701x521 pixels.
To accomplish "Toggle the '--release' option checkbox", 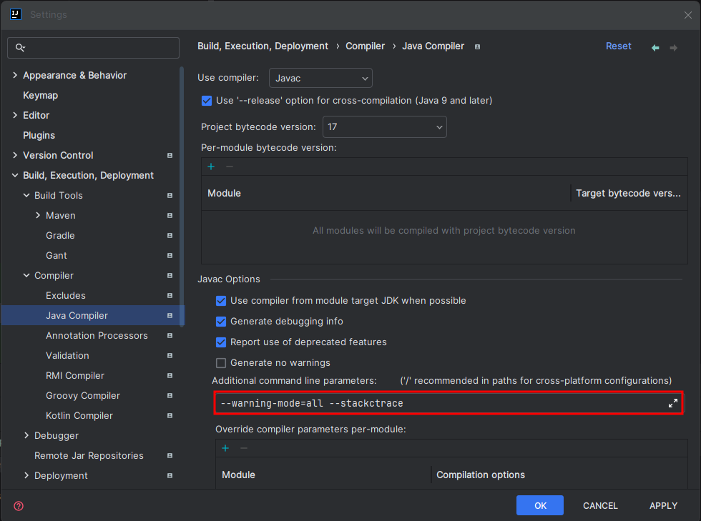I will coord(207,101).
